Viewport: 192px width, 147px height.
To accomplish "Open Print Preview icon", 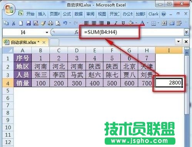I will tap(58, 23).
